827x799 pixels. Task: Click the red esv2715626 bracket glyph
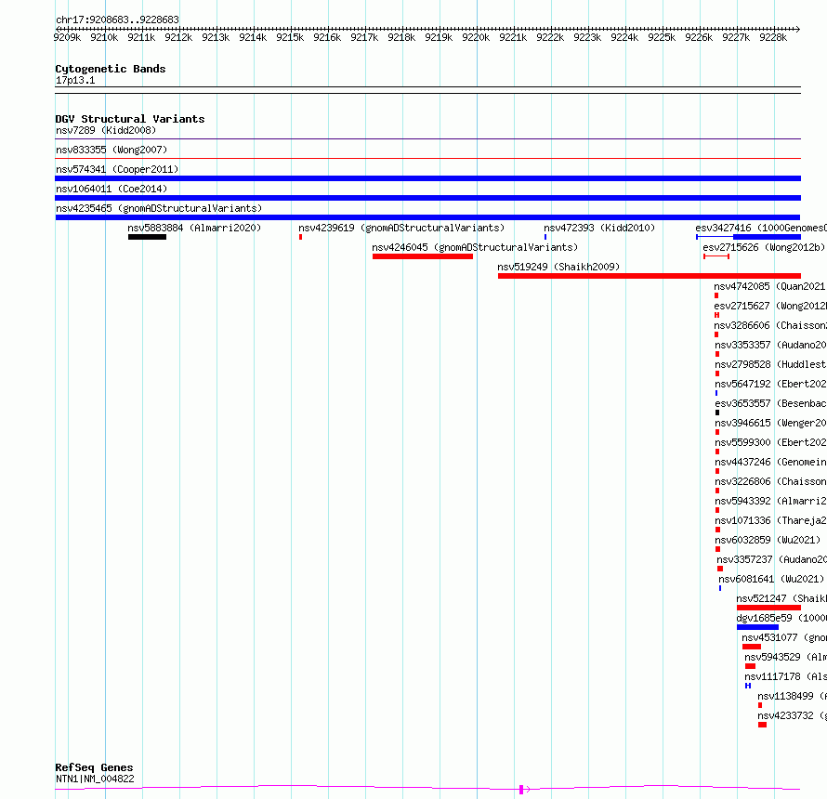click(716, 256)
